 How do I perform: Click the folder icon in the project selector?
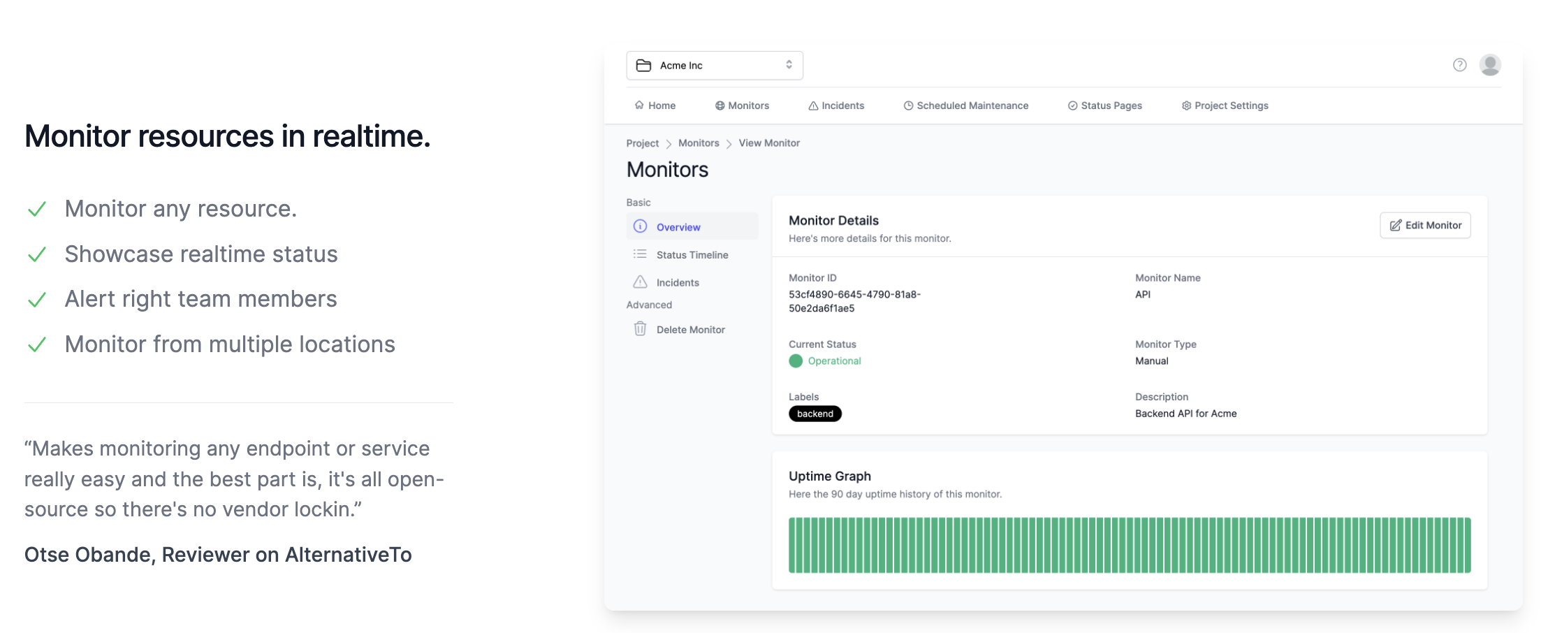click(644, 64)
